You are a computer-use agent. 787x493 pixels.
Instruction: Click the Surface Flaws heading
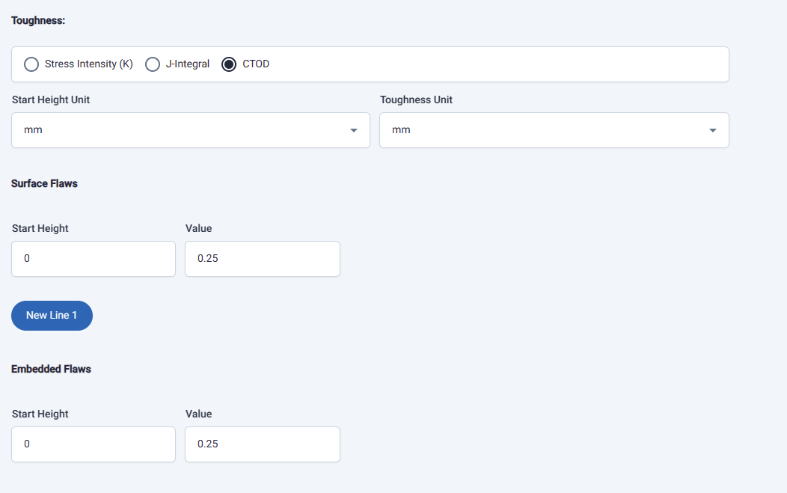coord(44,183)
